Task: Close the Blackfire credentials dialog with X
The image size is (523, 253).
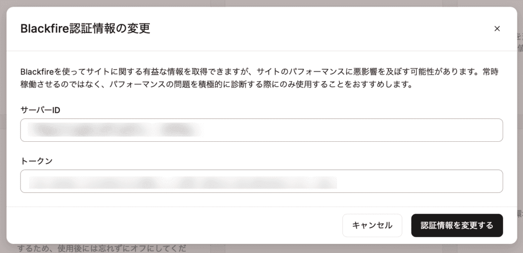Action: (x=497, y=29)
